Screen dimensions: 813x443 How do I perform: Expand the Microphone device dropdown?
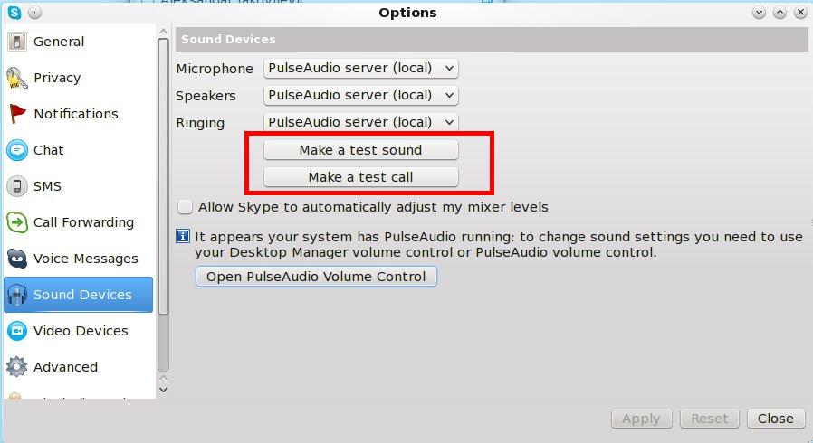(361, 69)
